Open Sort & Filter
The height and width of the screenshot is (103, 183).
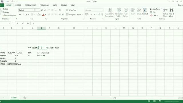tap(165, 13)
